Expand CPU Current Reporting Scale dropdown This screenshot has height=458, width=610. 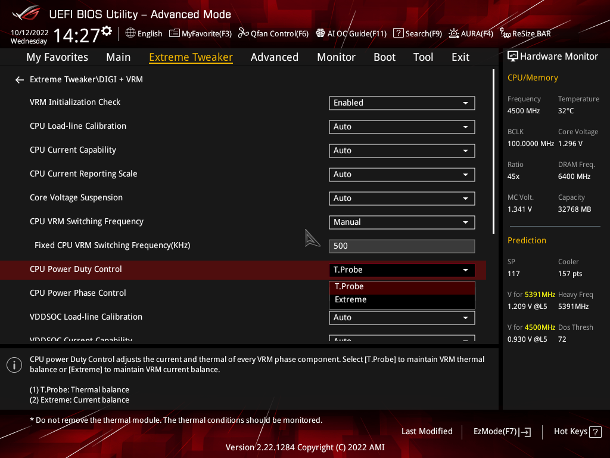pos(402,175)
